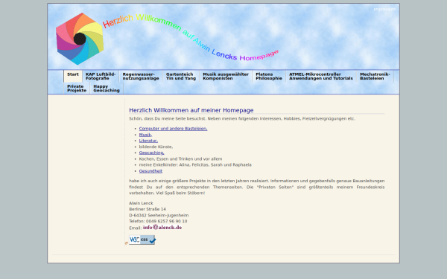Select the Start tab

pos(73,76)
